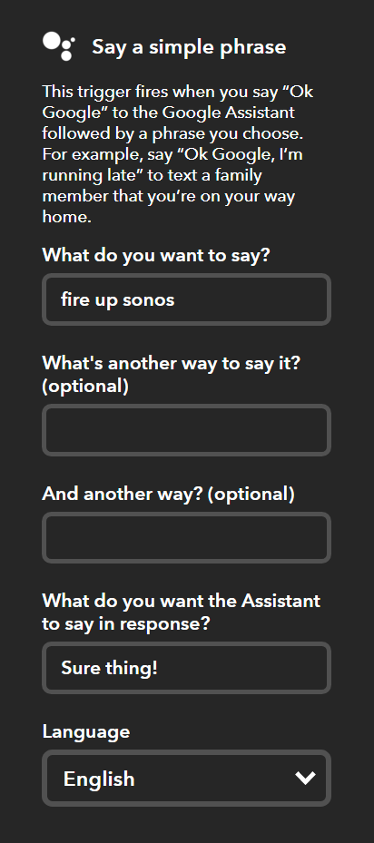Click the 'Say a simple phrase' heading
The width and height of the screenshot is (374, 843).
pyautogui.click(x=189, y=47)
